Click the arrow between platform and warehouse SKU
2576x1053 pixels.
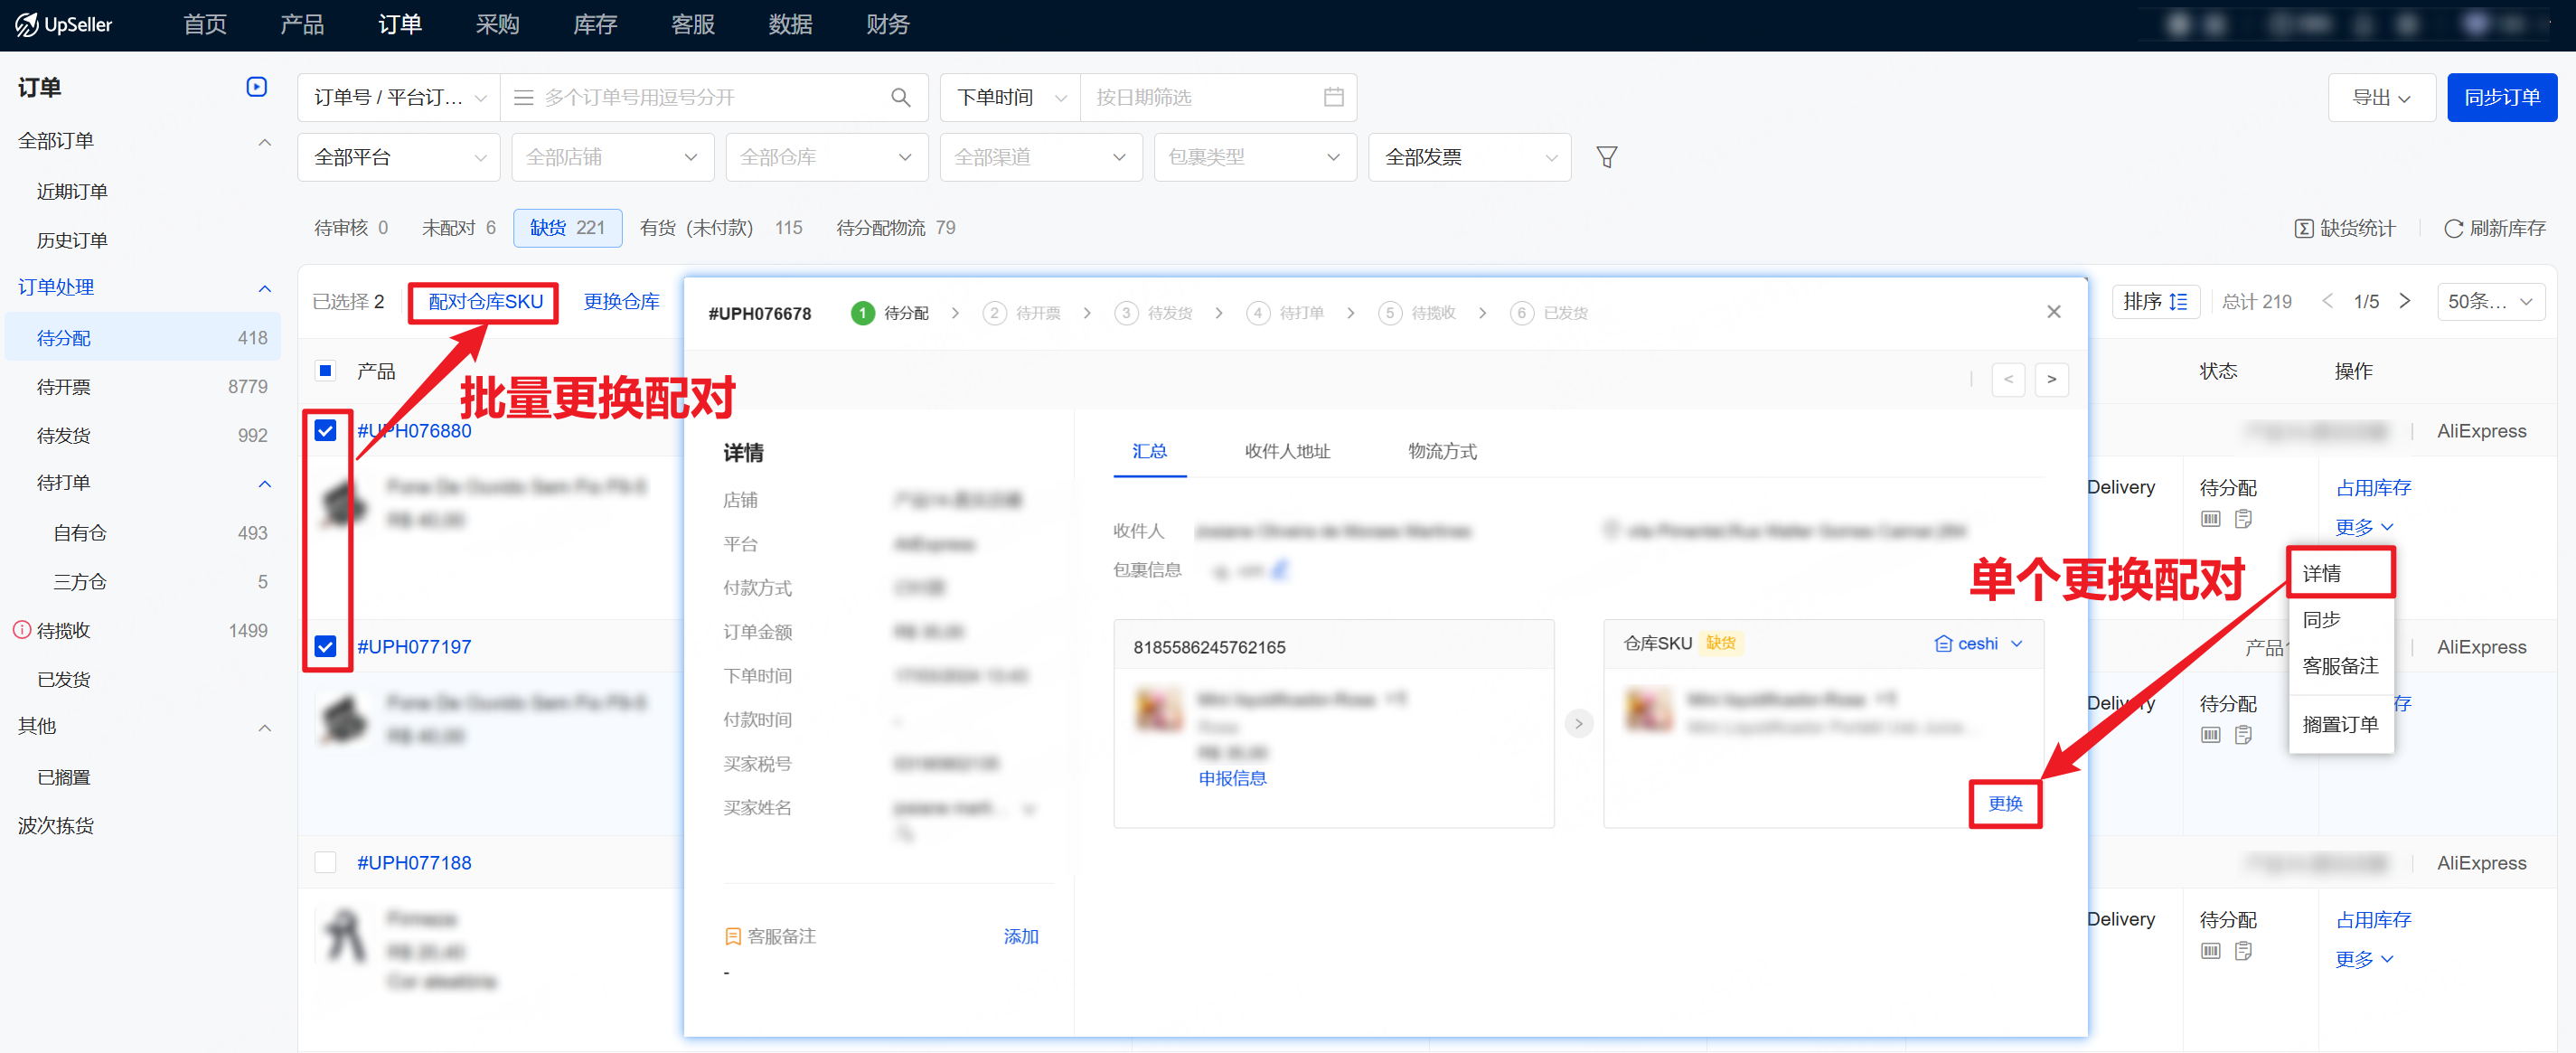(x=1578, y=723)
